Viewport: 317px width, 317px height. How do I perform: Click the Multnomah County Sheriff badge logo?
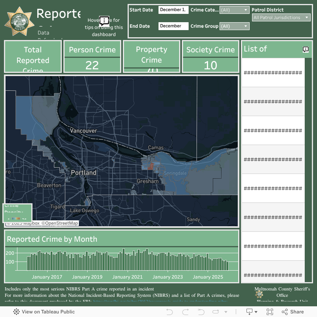pos(18,22)
